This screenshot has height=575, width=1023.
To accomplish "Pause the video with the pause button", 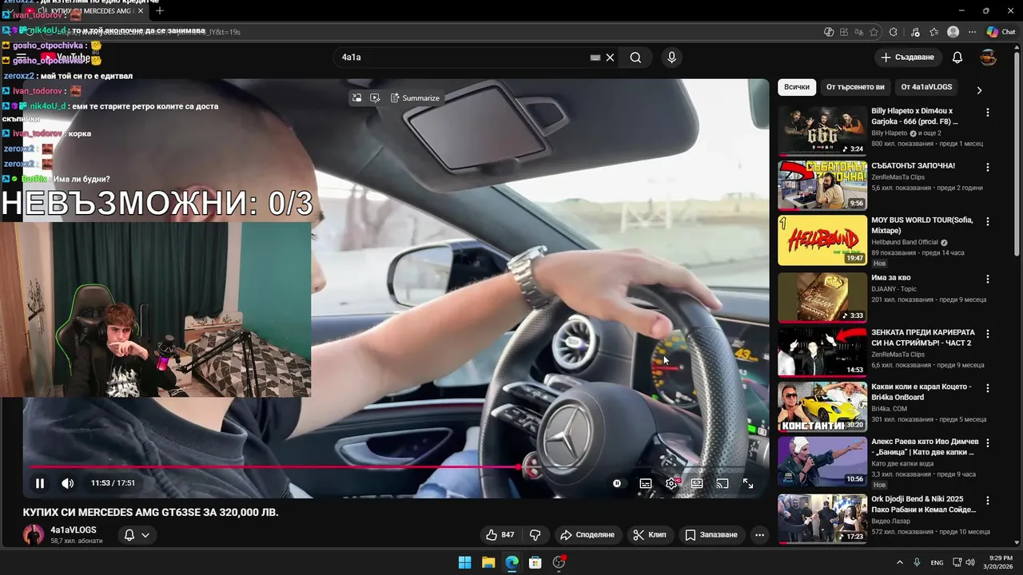I will 39,483.
